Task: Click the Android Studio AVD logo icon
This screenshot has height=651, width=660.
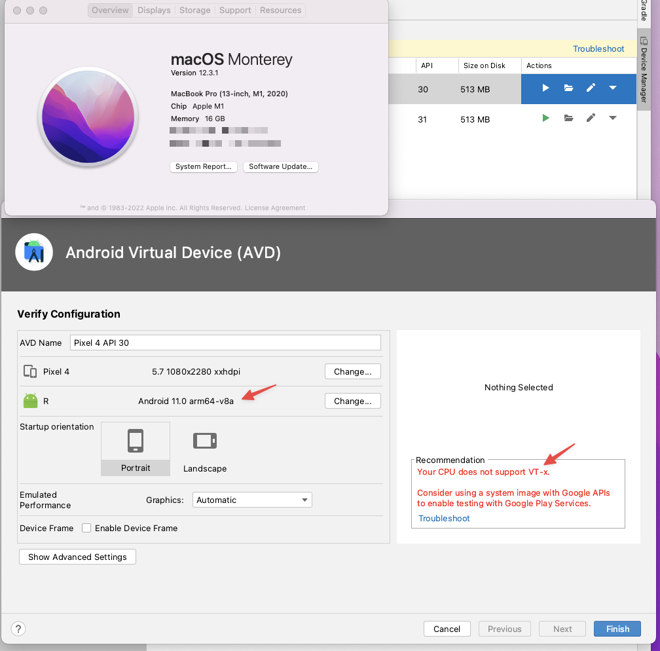Action: pos(34,252)
